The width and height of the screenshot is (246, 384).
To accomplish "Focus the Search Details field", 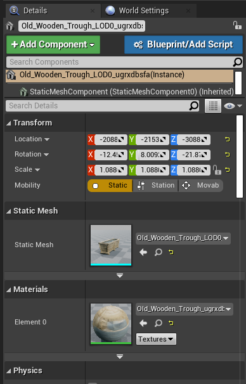I will tap(98, 106).
